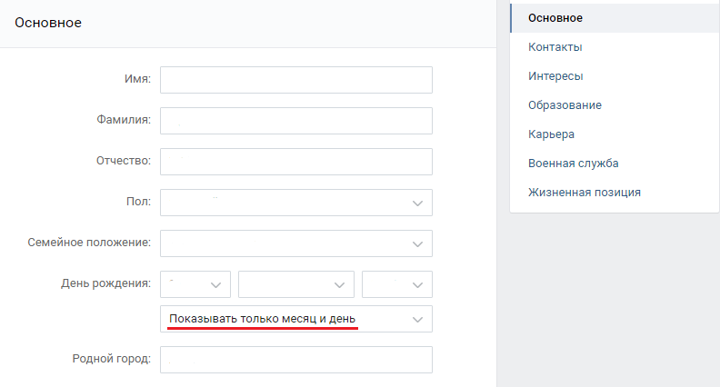Click the Семейное положение chevron arrow
Image resolution: width=720 pixels, height=387 pixels.
click(417, 244)
